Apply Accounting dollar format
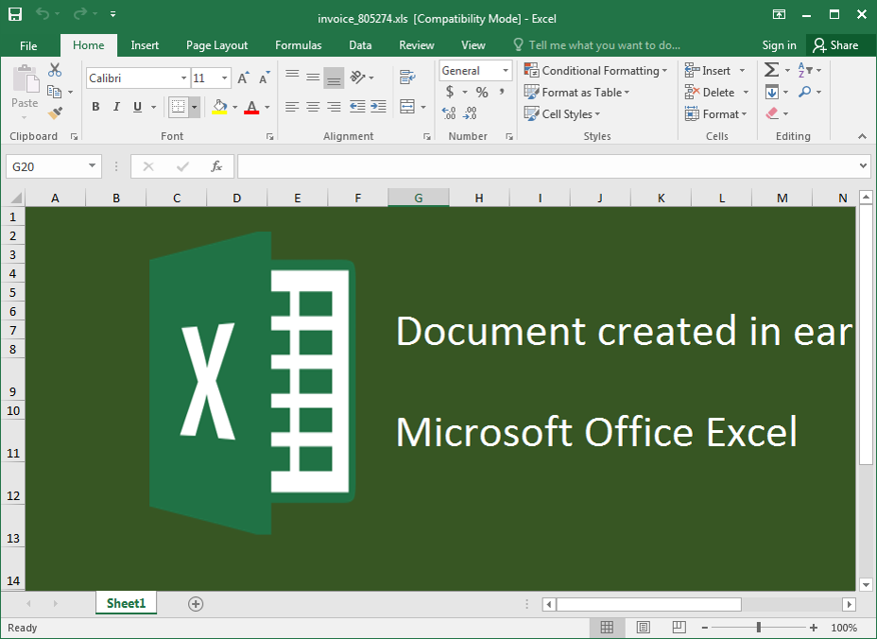This screenshot has width=877, height=639. pyautogui.click(x=450, y=92)
